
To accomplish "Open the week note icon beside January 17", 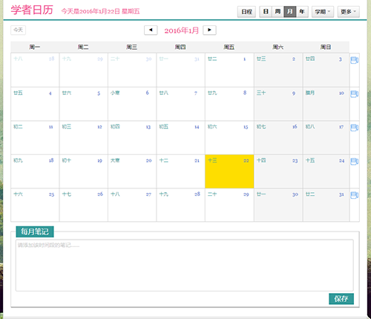I will point(355,128).
